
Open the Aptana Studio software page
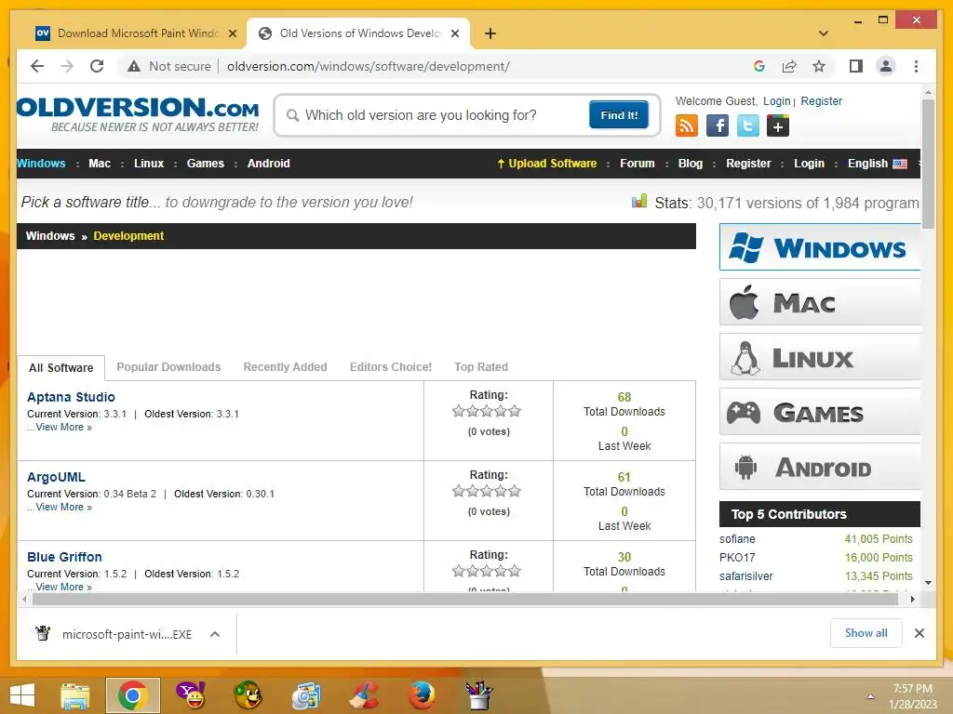[71, 397]
